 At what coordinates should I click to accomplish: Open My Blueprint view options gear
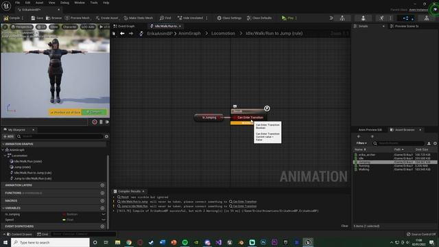106,137
